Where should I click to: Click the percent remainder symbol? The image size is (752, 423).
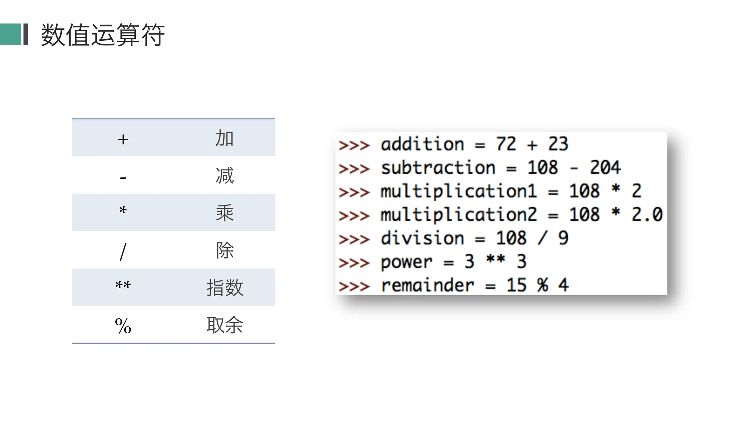coord(123,326)
